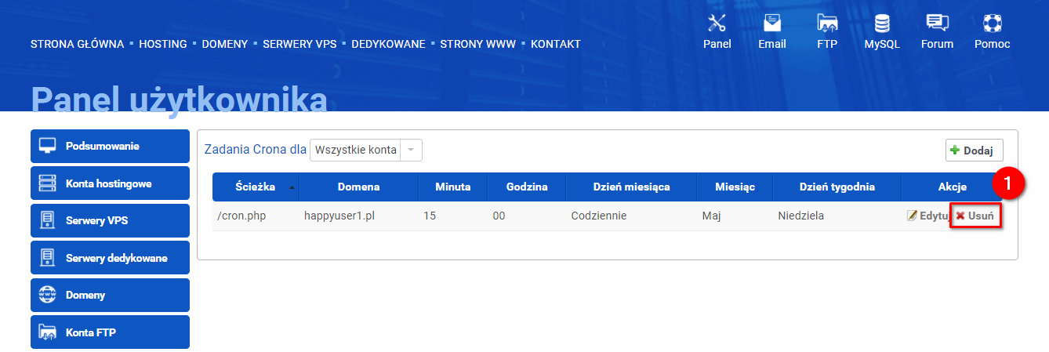Open the Serwery VPS sidebar section

pyautogui.click(x=111, y=220)
